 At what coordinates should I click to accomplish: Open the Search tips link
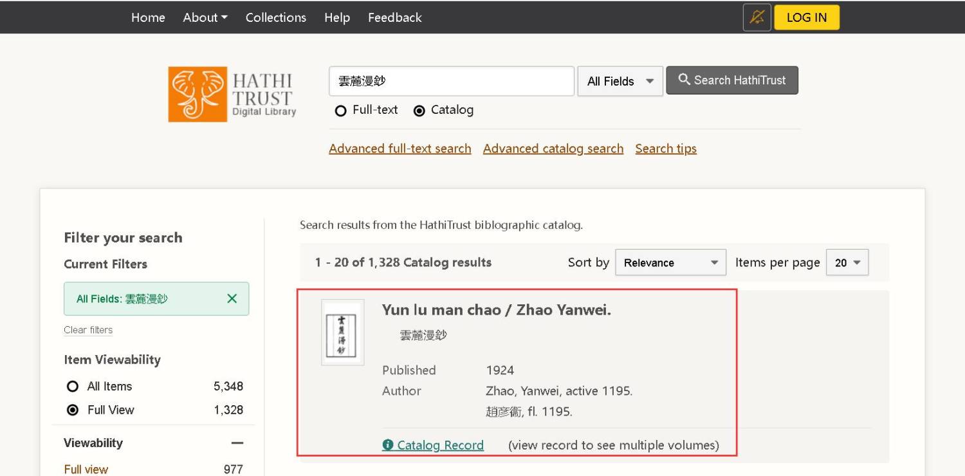665,149
